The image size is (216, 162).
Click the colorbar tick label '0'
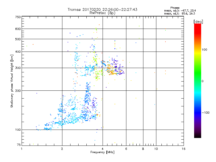click(x=202, y=81)
